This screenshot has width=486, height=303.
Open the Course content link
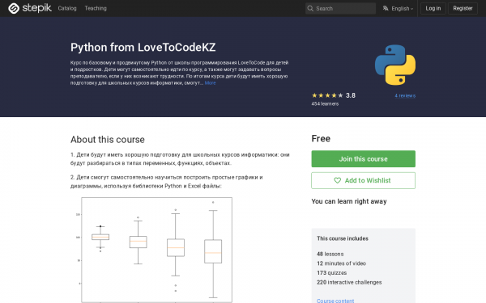point(335,301)
